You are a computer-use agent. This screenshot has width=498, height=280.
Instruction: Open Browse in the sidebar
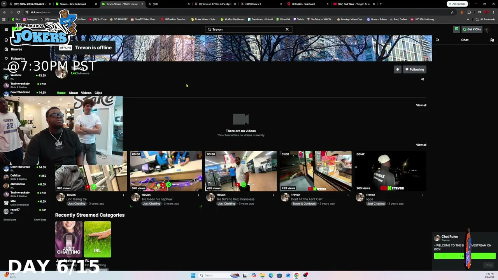coord(13,49)
